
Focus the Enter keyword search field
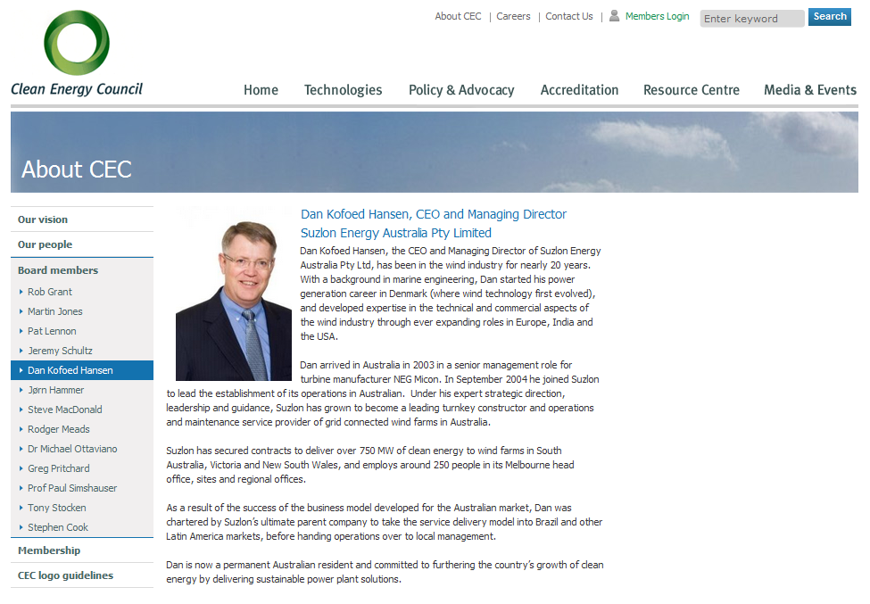point(752,19)
